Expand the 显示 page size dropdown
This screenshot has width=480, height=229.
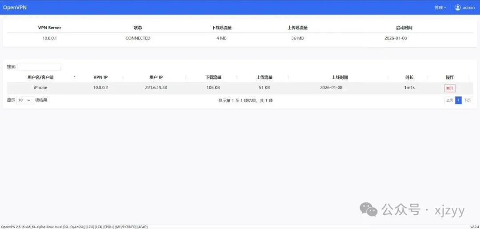pos(25,100)
